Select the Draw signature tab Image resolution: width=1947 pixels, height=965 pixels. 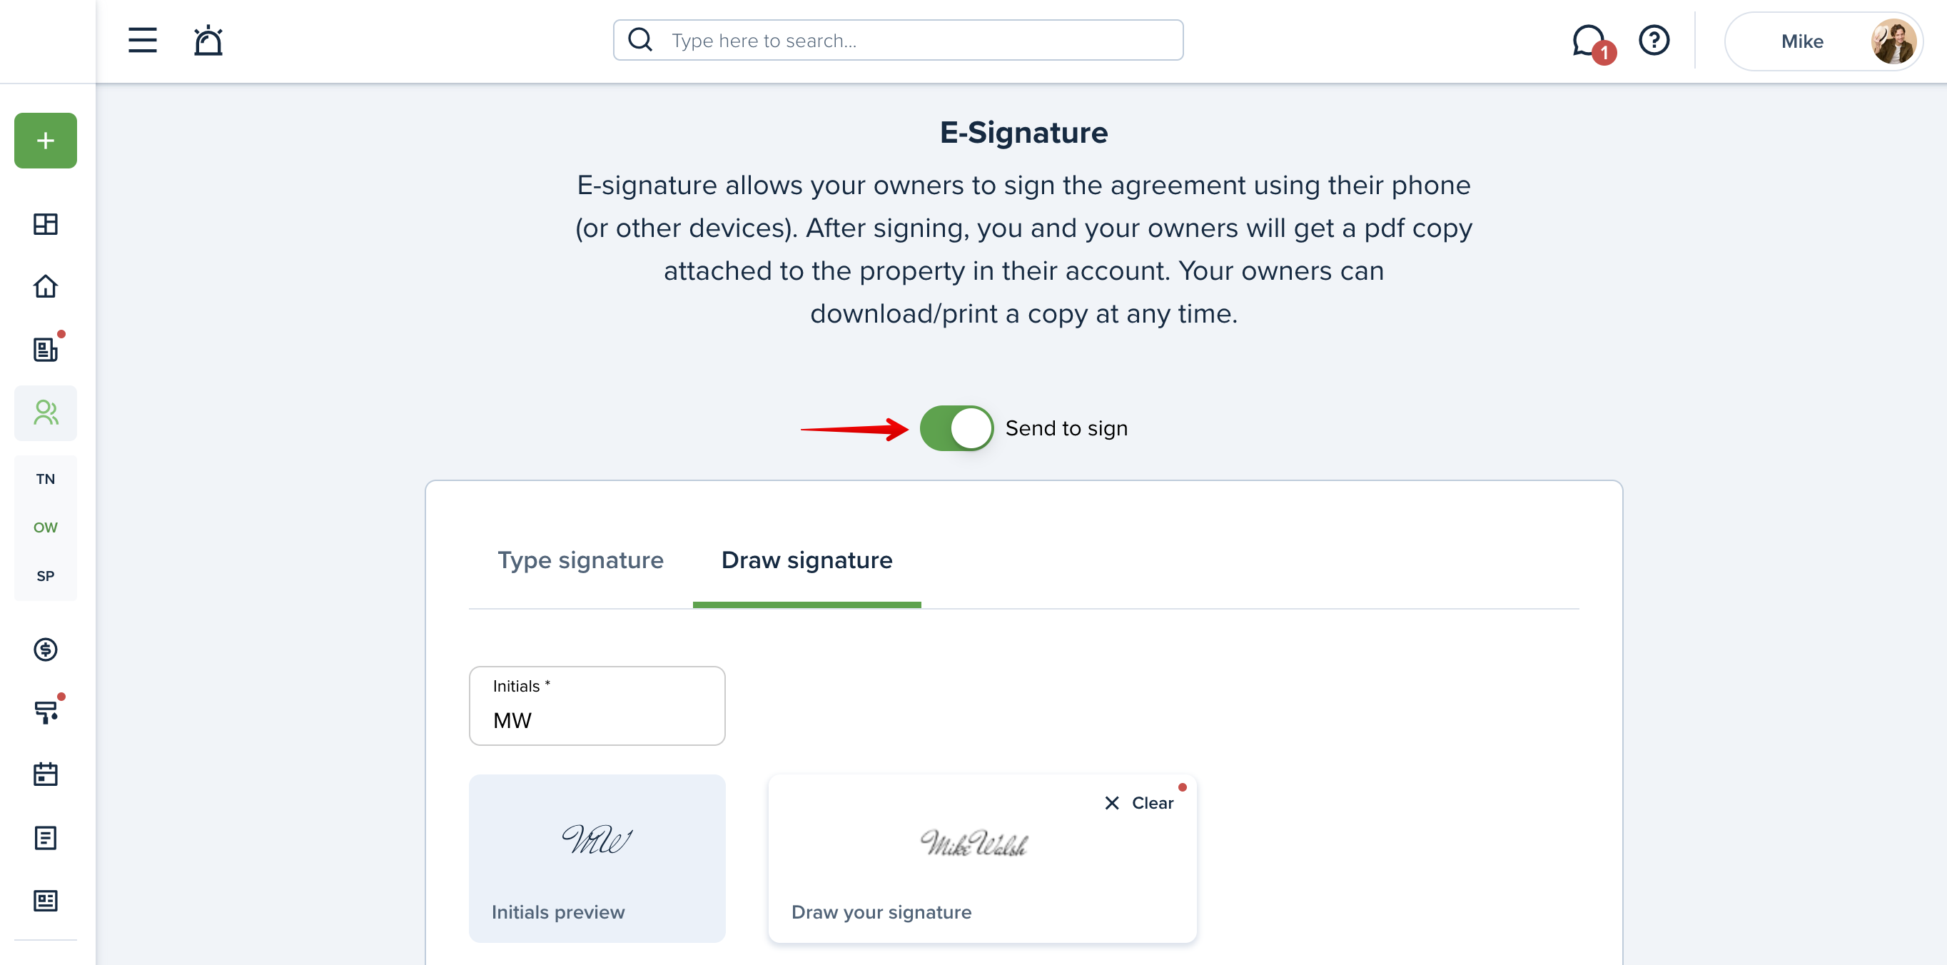[x=806, y=560]
